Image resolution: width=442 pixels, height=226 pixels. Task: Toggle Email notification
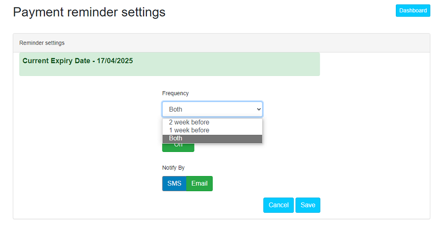click(x=199, y=183)
